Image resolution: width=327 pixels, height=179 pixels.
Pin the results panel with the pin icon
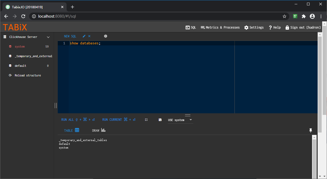311,130
